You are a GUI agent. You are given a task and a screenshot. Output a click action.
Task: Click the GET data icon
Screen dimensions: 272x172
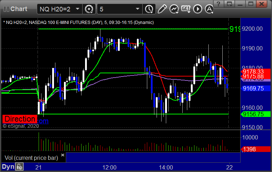[186, 9]
